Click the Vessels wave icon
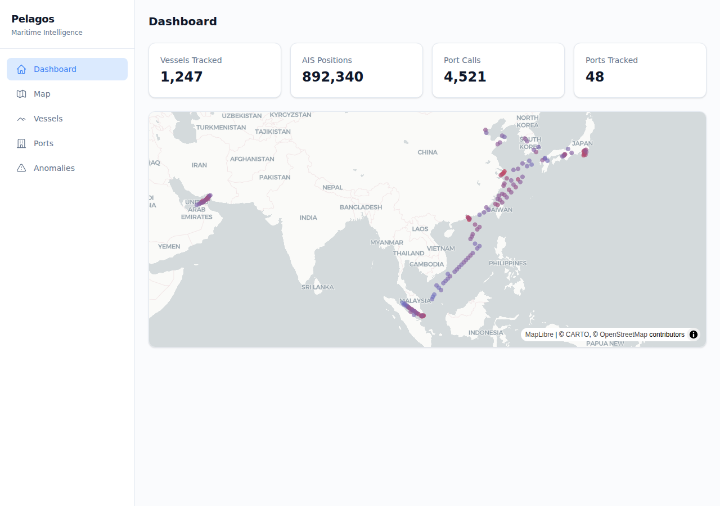 pyautogui.click(x=21, y=118)
